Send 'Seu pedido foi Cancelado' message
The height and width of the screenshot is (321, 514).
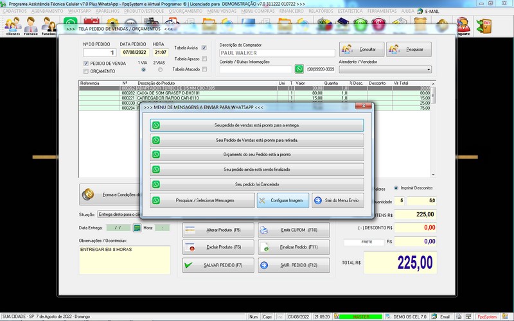click(x=256, y=184)
